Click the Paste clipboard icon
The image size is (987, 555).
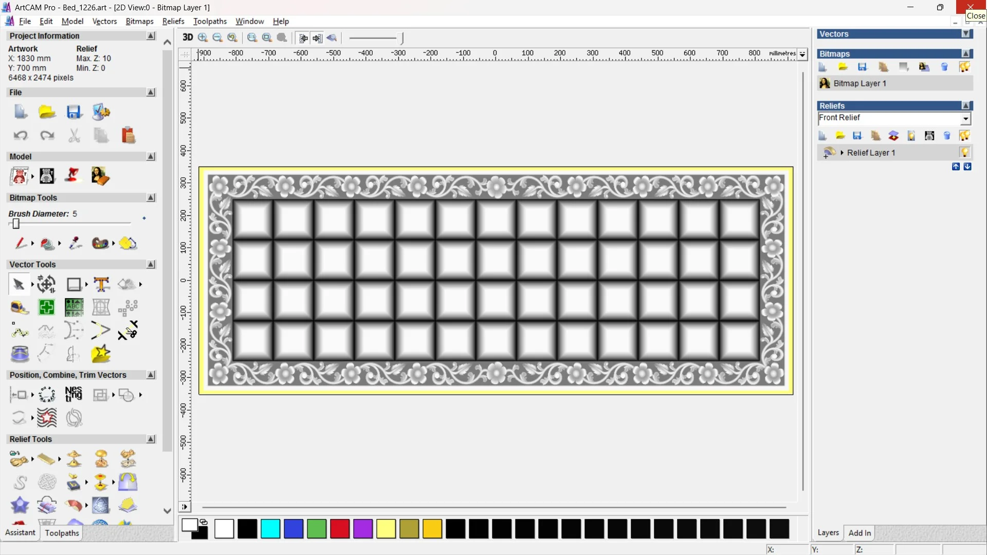(128, 135)
